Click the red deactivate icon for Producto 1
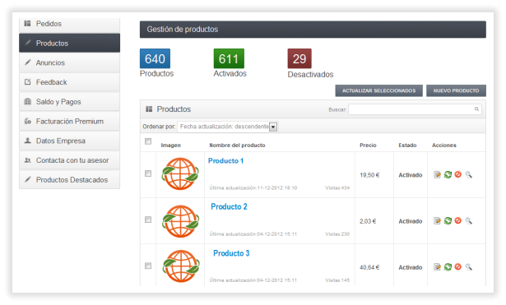The image size is (506, 305). [458, 174]
